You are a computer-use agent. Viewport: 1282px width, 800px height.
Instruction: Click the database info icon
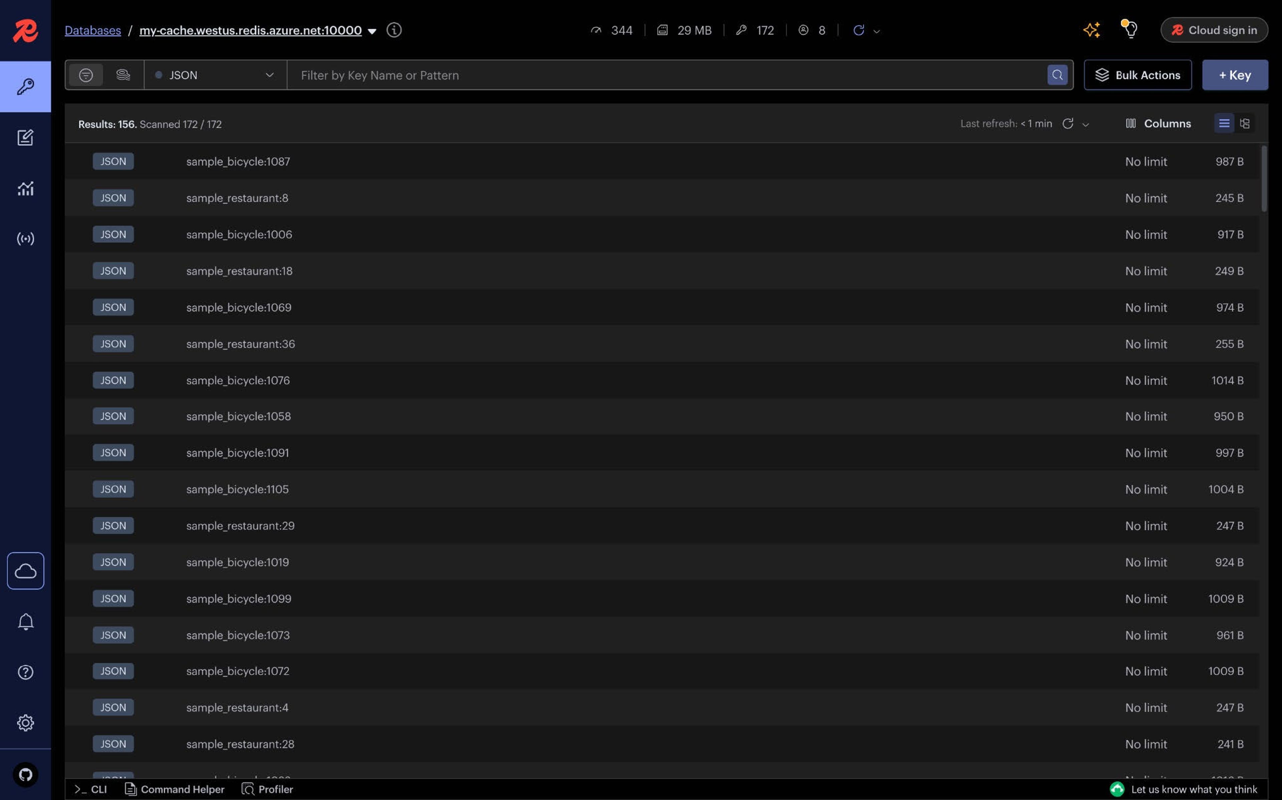(x=394, y=30)
